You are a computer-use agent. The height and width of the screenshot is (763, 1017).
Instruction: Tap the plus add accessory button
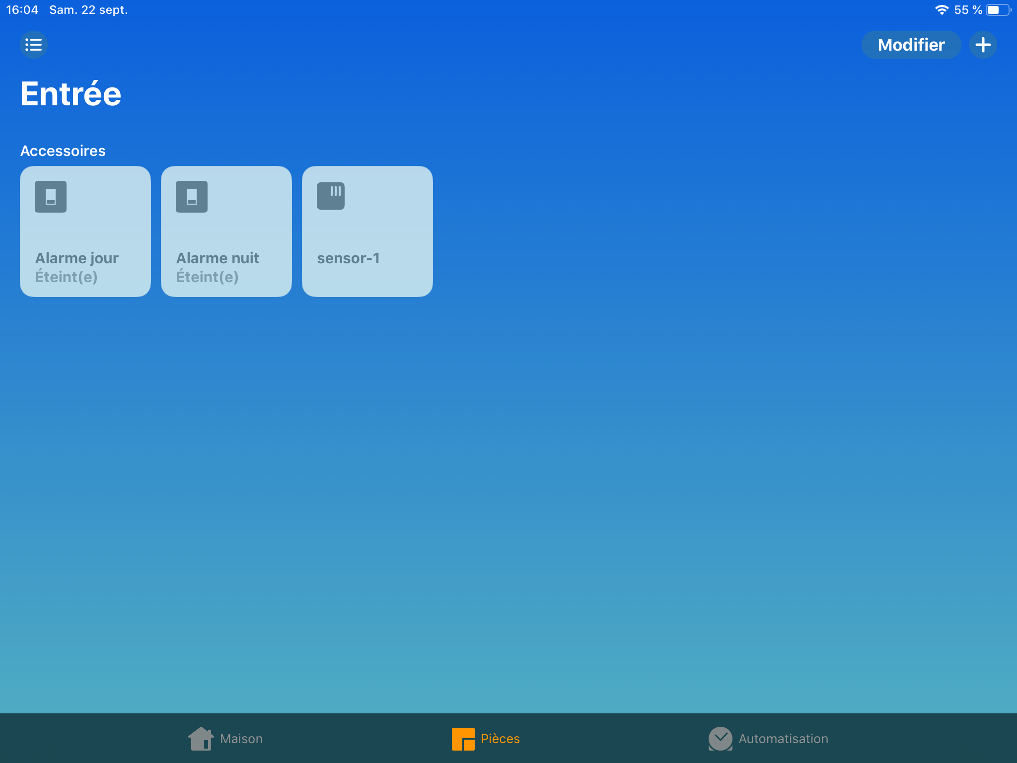pyautogui.click(x=983, y=45)
